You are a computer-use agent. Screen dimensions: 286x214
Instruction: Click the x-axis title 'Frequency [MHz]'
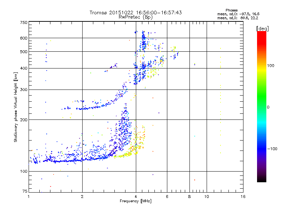(135, 201)
